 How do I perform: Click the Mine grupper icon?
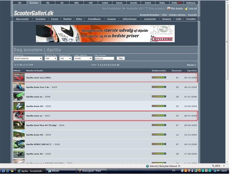146,8
